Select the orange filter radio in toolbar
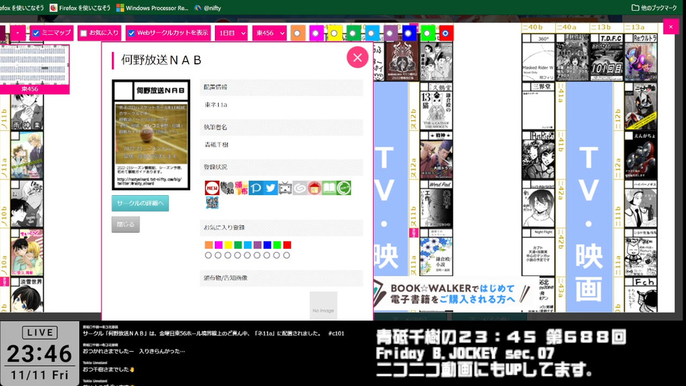This screenshot has width=686, height=386. pyautogui.click(x=297, y=34)
